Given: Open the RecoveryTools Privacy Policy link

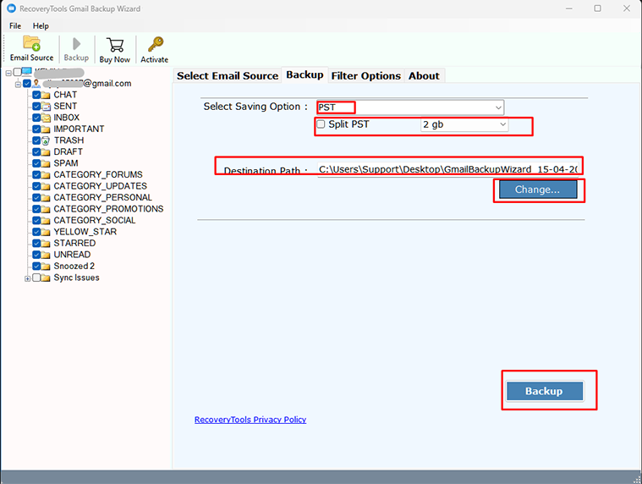Looking at the screenshot, I should 250,420.
